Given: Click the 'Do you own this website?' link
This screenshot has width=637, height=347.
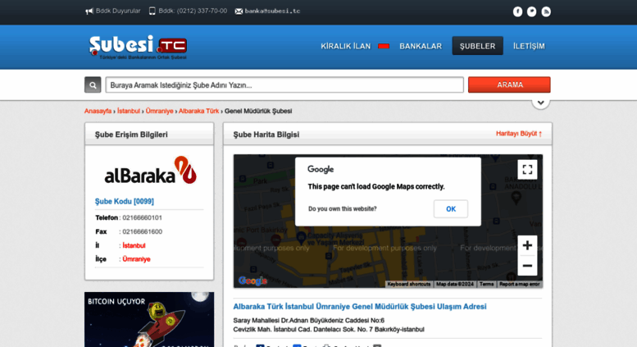Looking at the screenshot, I should click(x=342, y=209).
